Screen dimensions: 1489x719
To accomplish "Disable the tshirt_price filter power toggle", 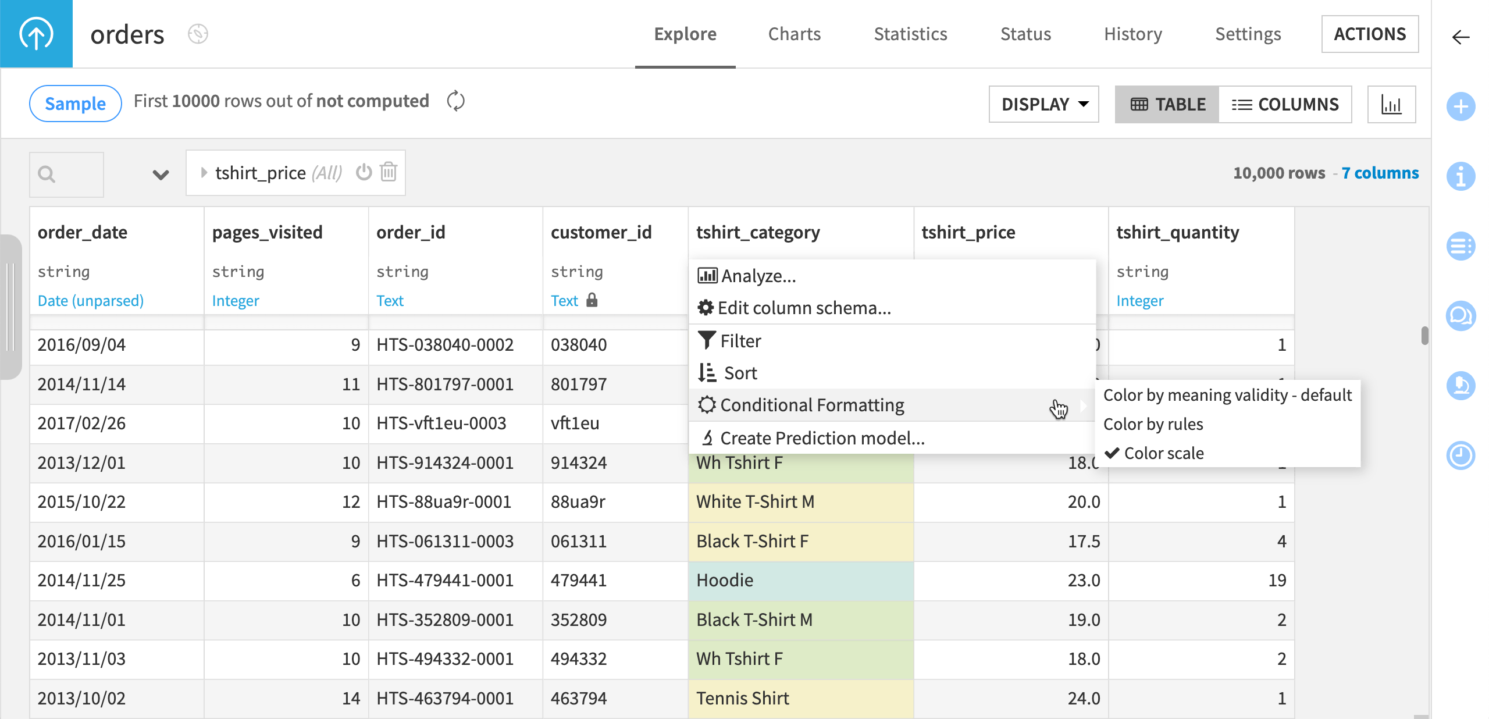I will point(364,172).
